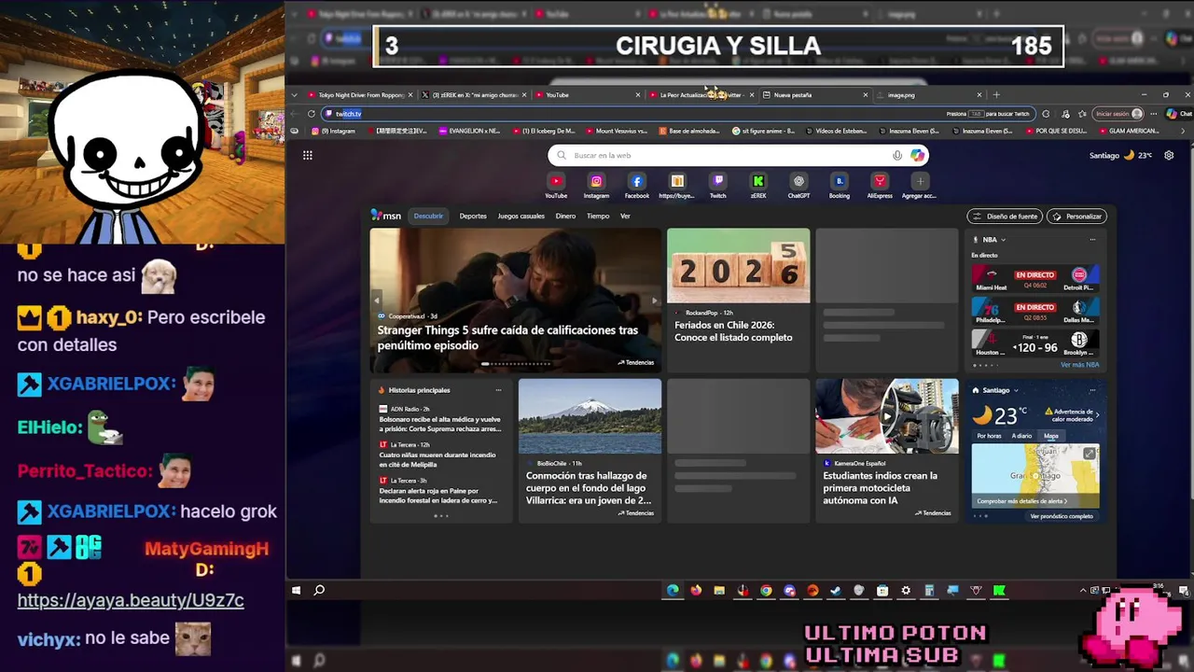
Task: Click the Agregar acceso plus tile
Action: tap(920, 186)
